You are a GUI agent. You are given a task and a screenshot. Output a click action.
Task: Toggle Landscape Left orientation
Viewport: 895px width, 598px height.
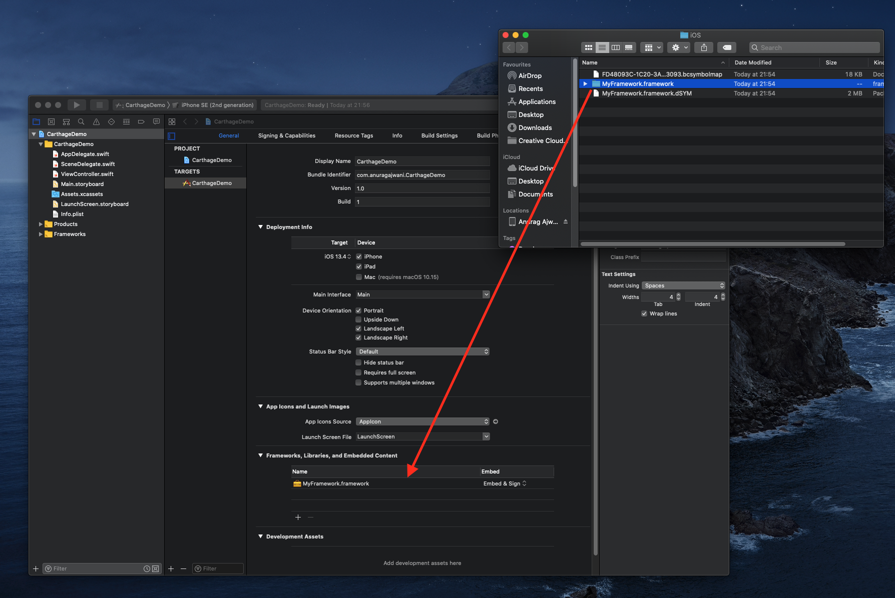(358, 328)
